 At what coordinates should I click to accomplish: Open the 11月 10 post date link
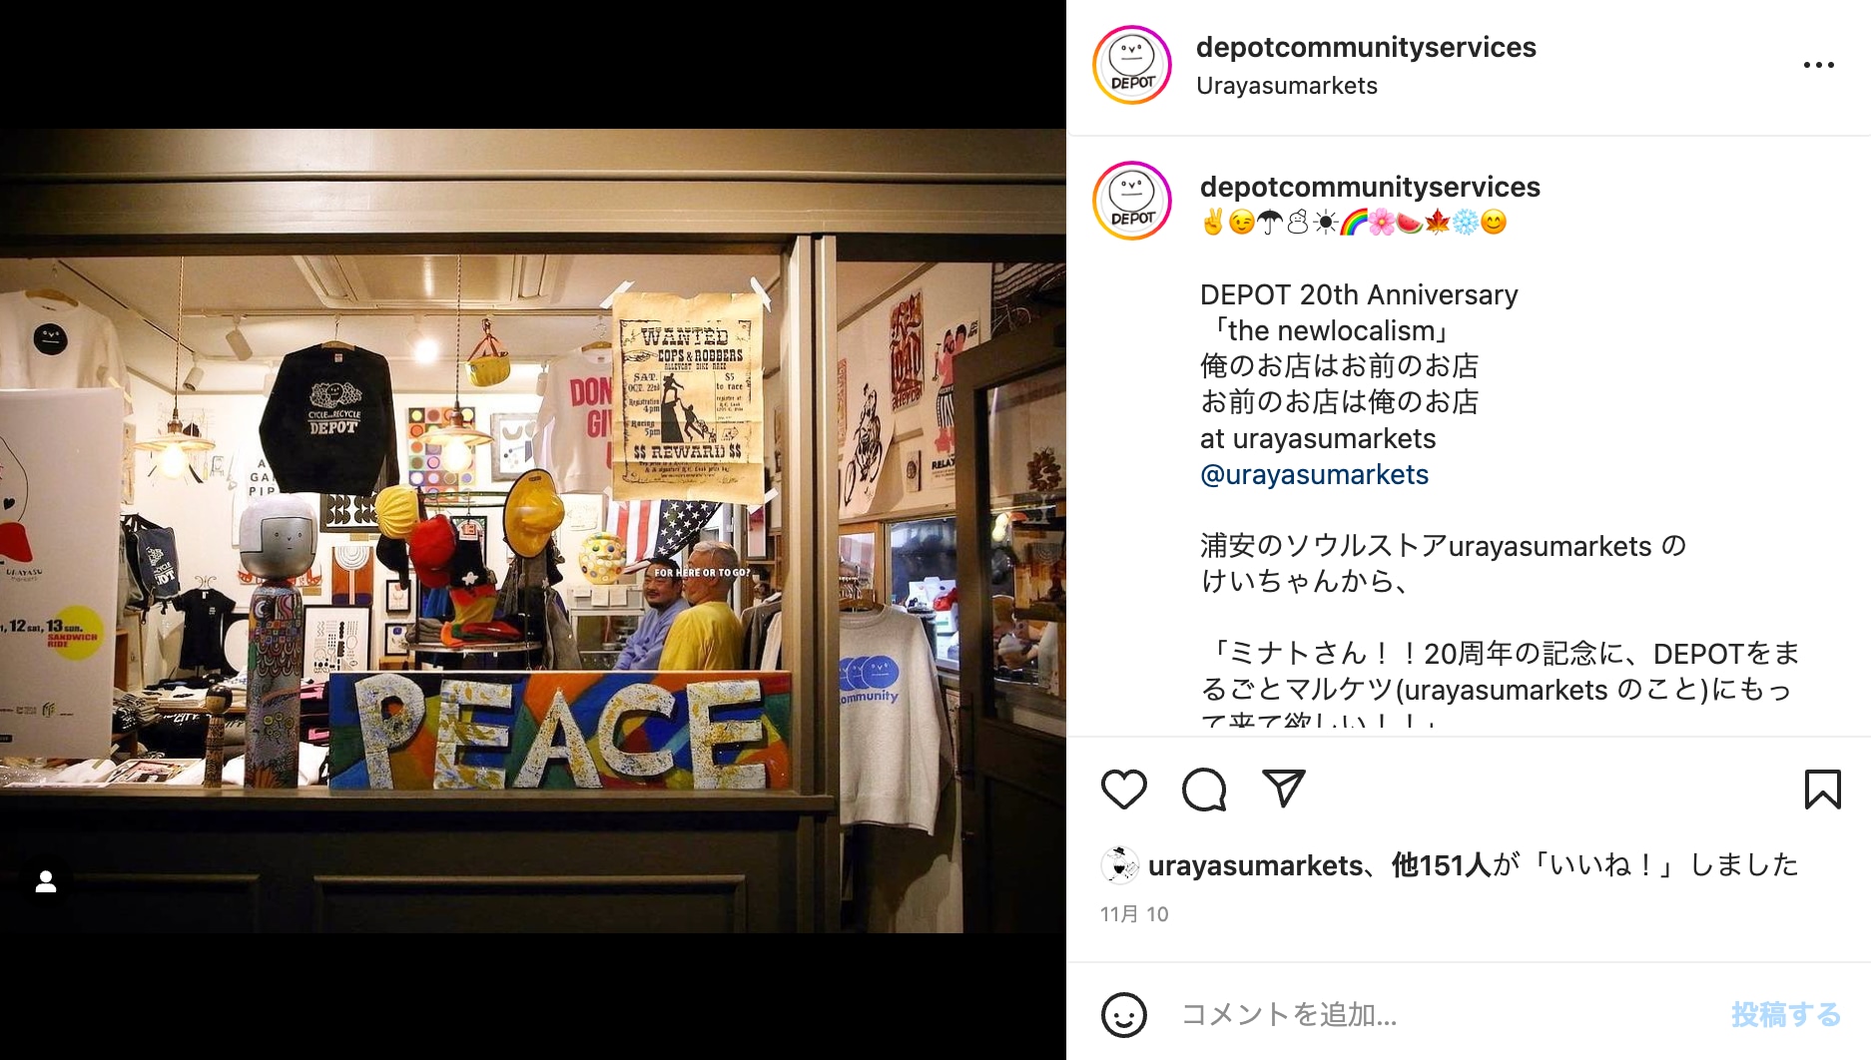point(1134,914)
